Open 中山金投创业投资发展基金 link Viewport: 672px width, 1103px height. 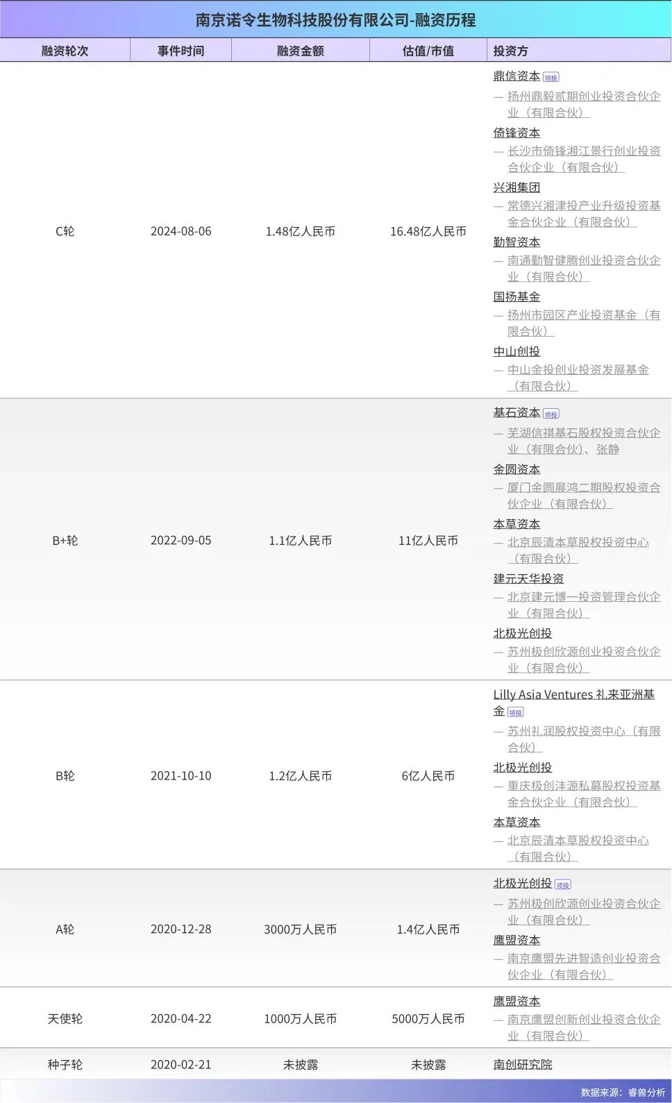pos(578,378)
